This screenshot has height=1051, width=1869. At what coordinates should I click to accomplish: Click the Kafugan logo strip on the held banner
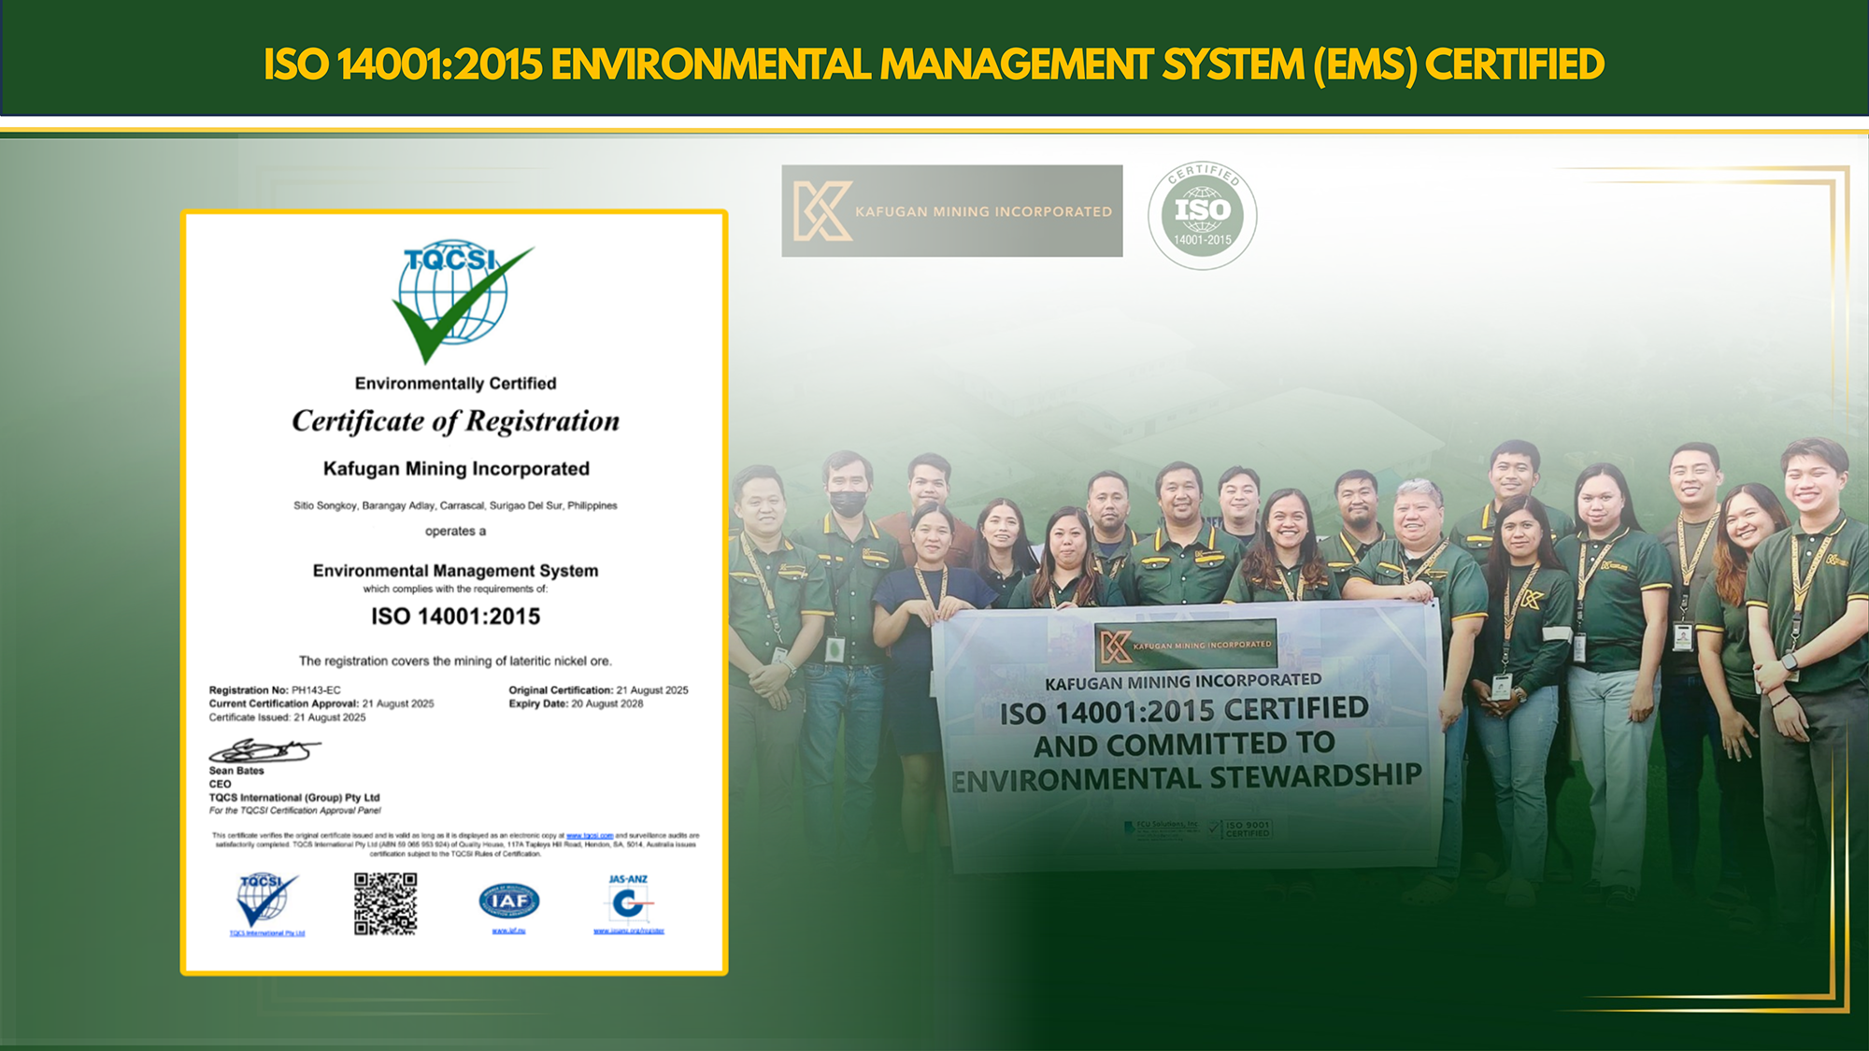pos(1185,645)
